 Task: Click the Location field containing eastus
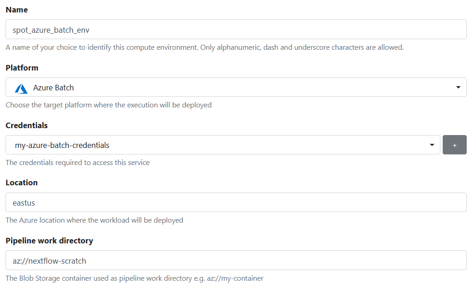236,202
